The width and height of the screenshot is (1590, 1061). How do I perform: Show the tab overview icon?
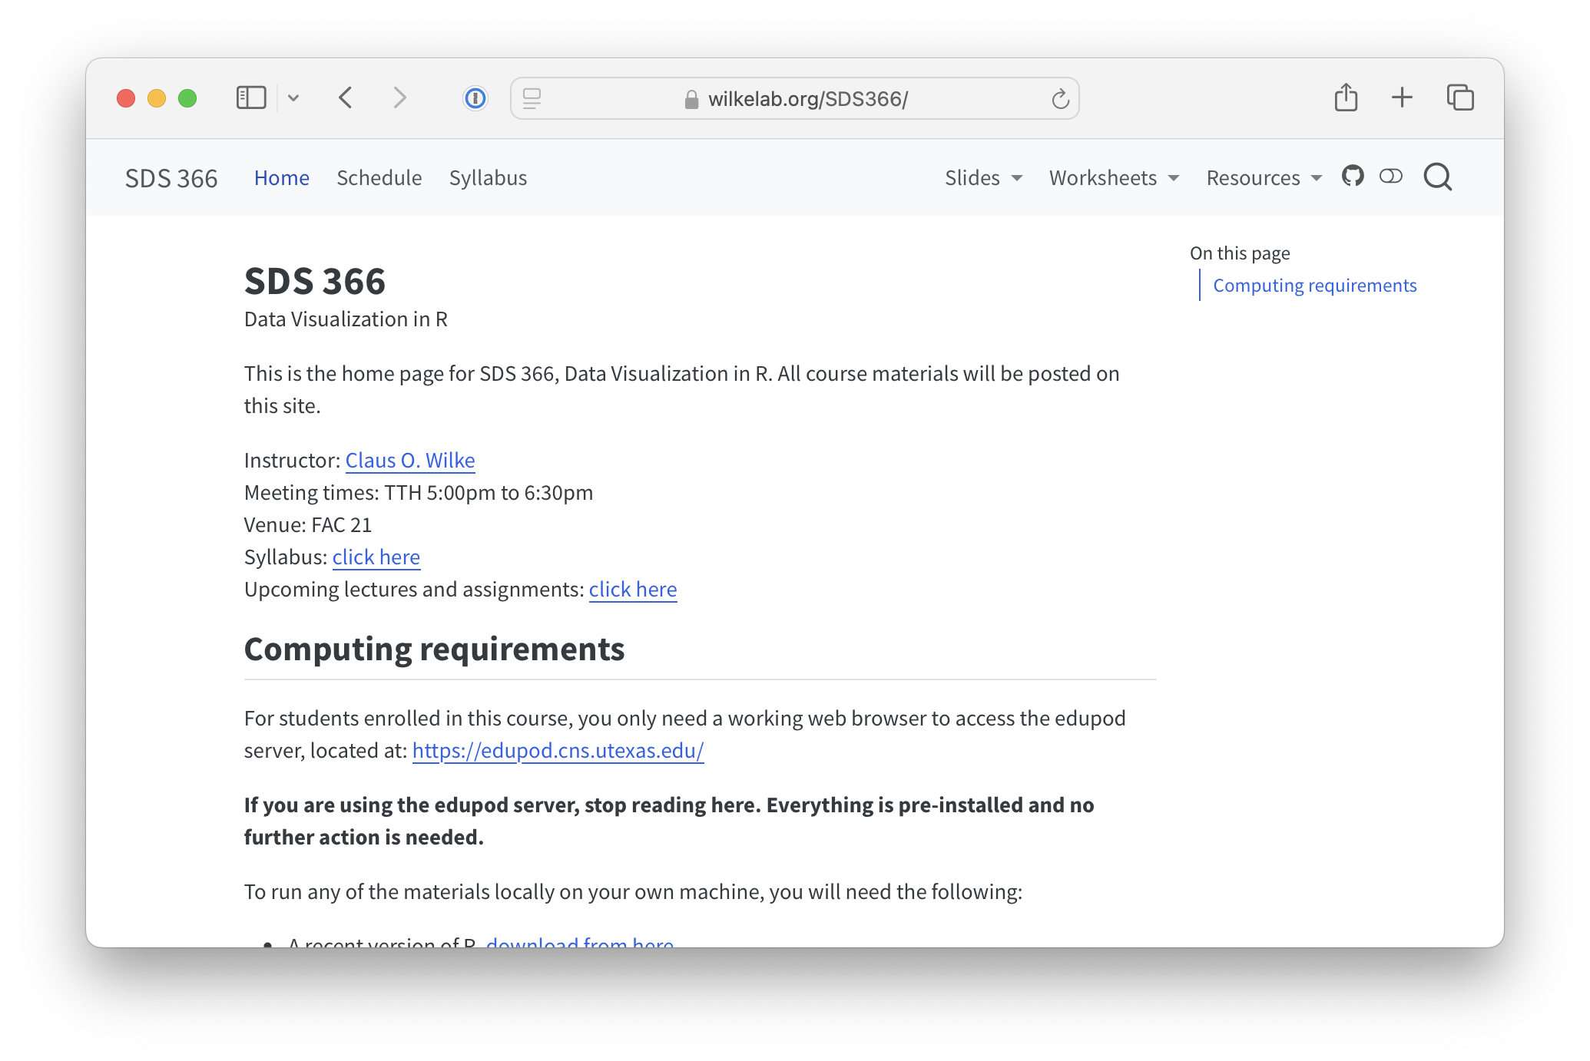1459,98
